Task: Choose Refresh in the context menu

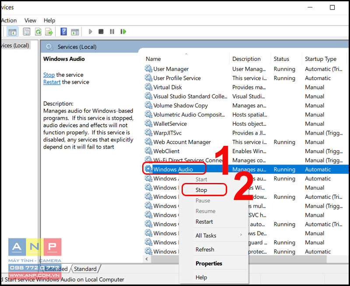Action: pyautogui.click(x=214, y=249)
